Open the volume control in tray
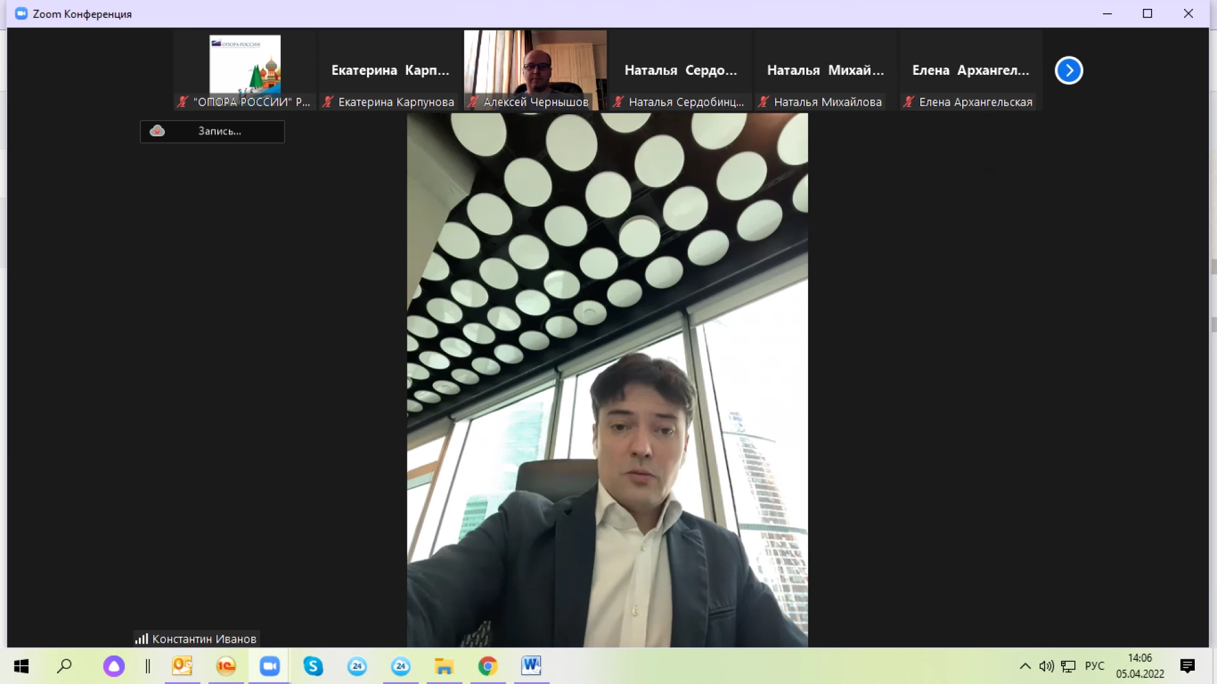 tap(1046, 666)
